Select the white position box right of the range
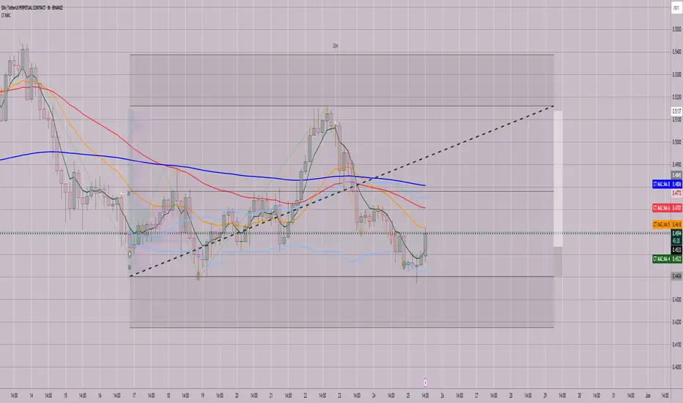Image resolution: width=683 pixels, height=403 pixels. click(558, 179)
